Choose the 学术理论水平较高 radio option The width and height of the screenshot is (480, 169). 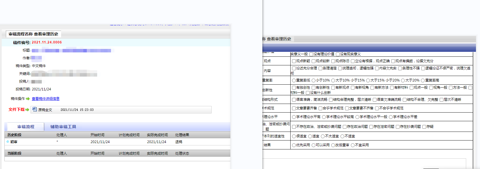click(x=324, y=117)
